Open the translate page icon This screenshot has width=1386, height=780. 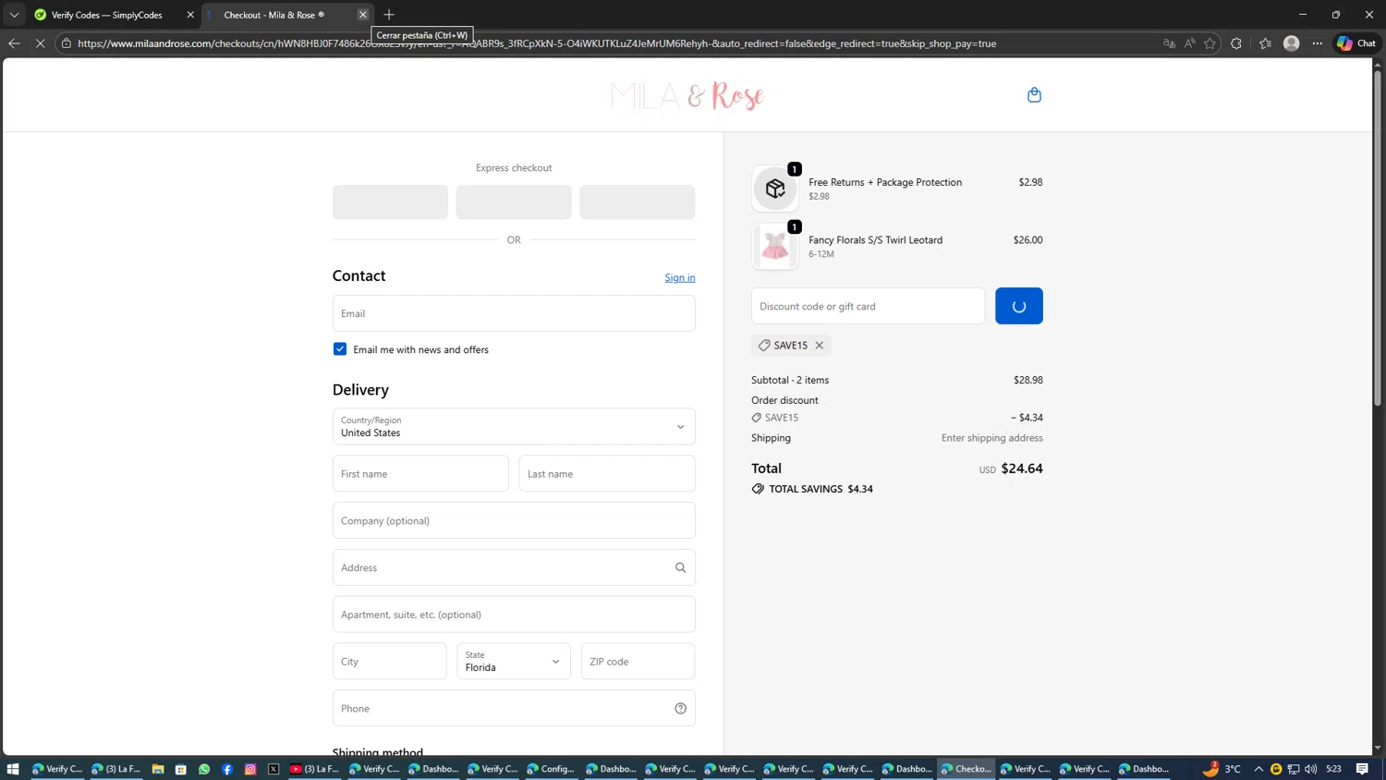[1169, 43]
